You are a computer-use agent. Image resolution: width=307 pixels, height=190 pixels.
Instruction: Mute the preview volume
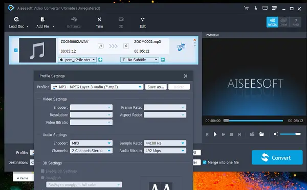[x=276, y=134]
